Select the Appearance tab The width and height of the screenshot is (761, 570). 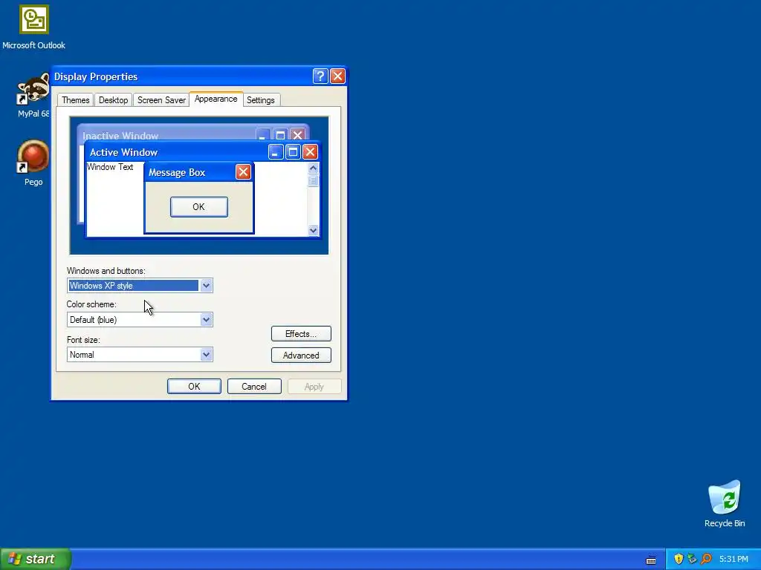coord(216,99)
